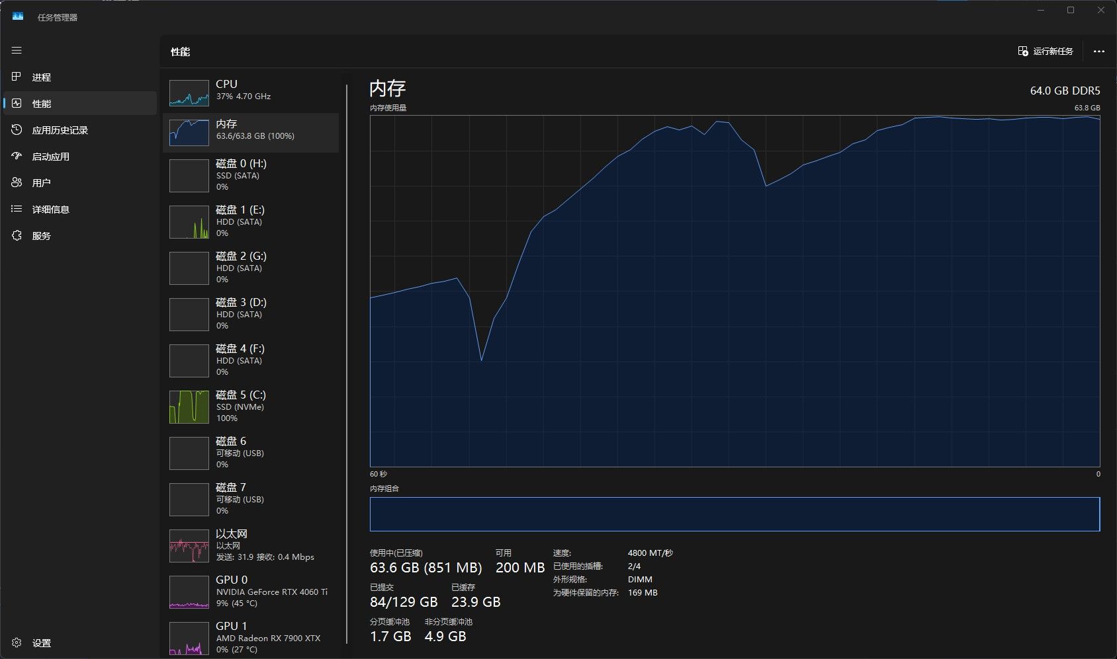The image size is (1117, 659).
Task: Click the 内存 page heading
Action: pyautogui.click(x=387, y=89)
